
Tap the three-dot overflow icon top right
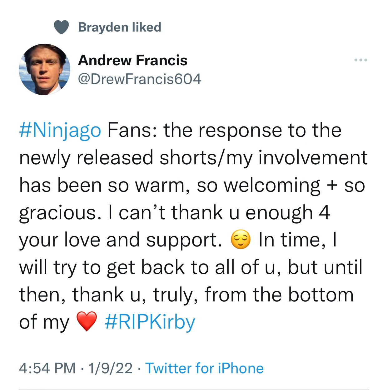[361, 60]
